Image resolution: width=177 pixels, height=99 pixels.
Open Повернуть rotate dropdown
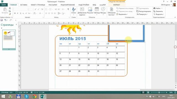pyautogui.click(x=142, y=14)
